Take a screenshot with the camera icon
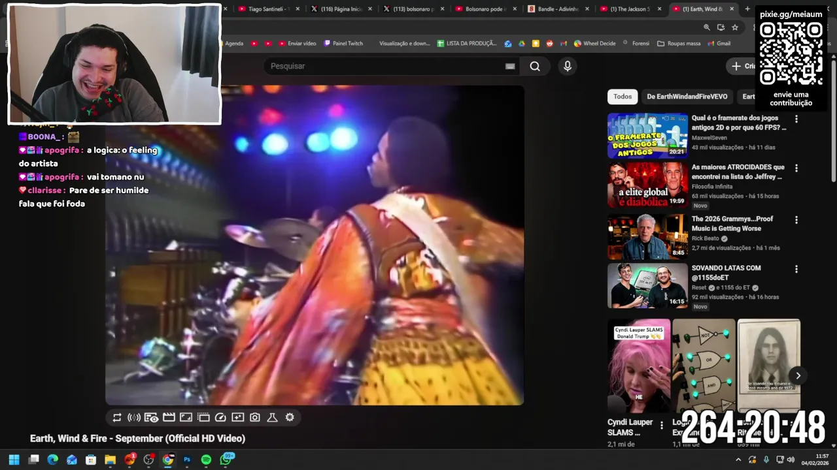Image resolution: width=837 pixels, height=470 pixels. [x=255, y=418]
